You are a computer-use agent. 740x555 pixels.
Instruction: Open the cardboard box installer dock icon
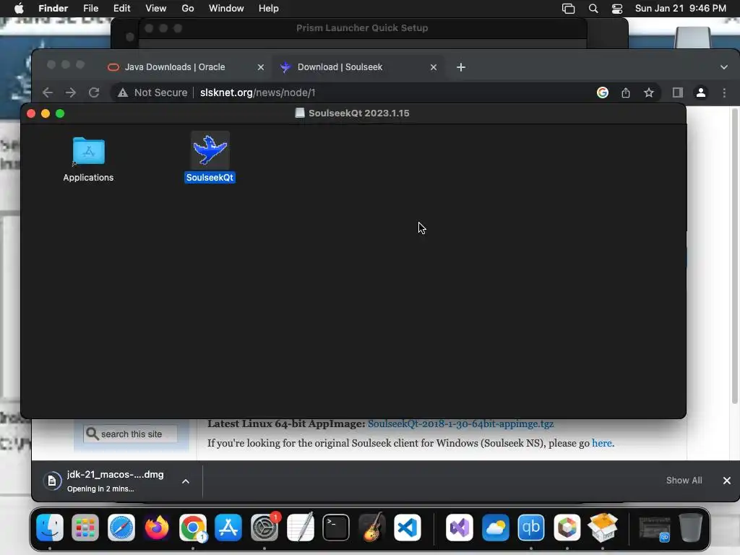tap(603, 528)
